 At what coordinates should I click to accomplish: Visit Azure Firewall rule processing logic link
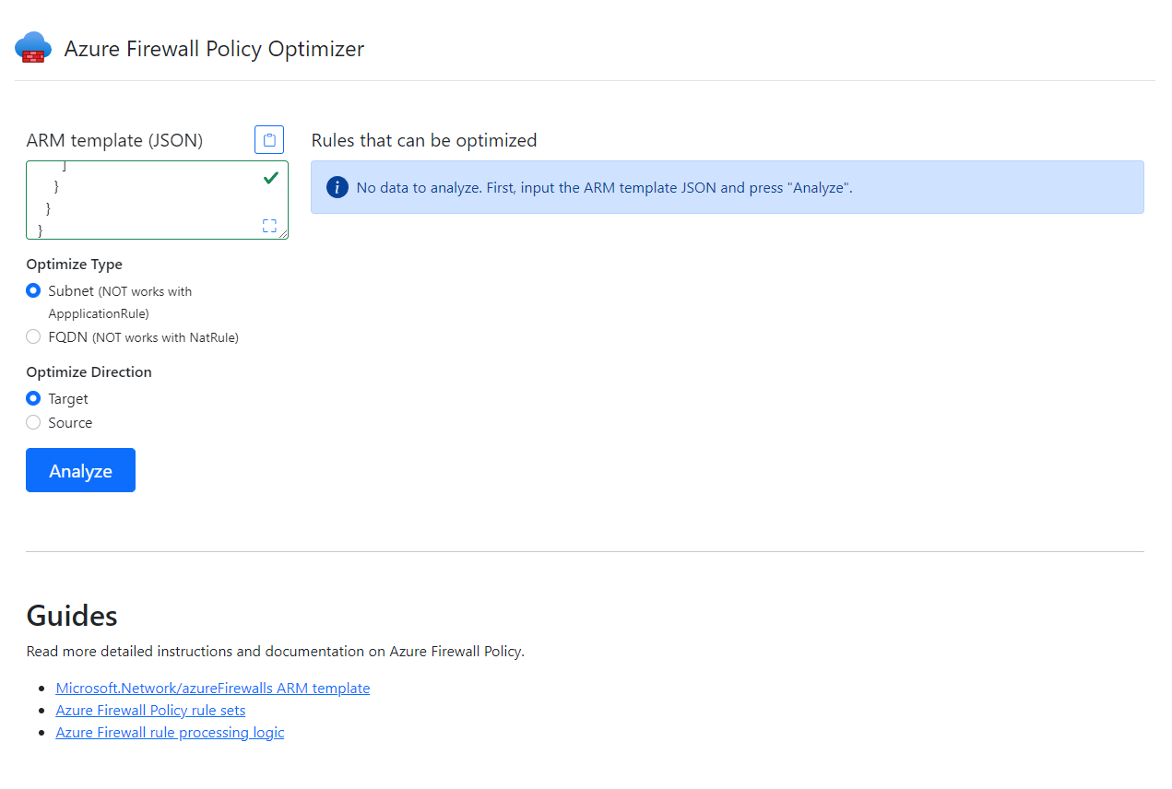(170, 732)
